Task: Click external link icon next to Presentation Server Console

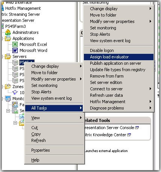Action: (x=137, y=128)
